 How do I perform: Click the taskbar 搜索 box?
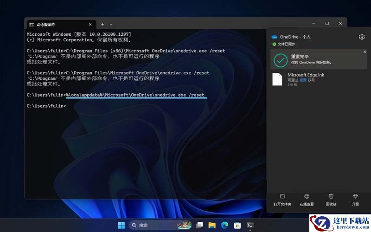pyautogui.click(x=160, y=225)
